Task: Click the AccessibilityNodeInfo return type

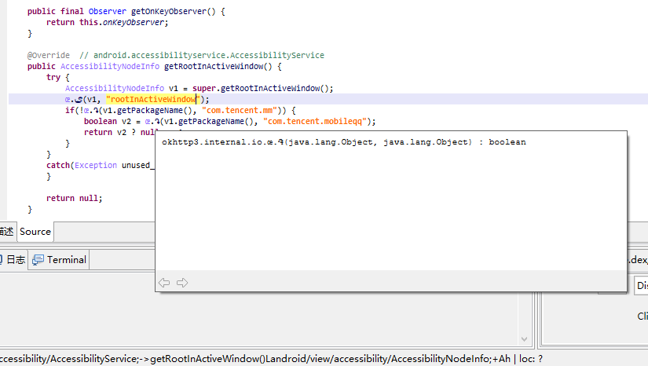Action: tap(110, 67)
